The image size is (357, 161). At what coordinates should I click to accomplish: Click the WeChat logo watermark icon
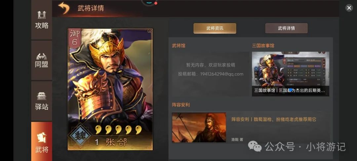click(x=255, y=146)
